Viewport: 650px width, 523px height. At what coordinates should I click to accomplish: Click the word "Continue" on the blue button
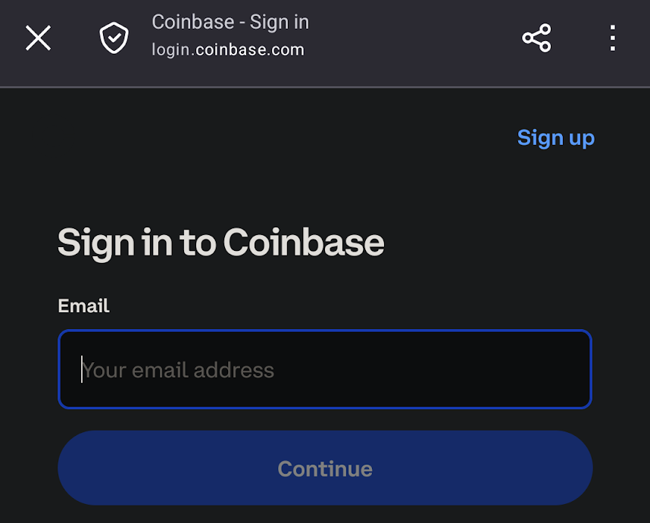324,468
